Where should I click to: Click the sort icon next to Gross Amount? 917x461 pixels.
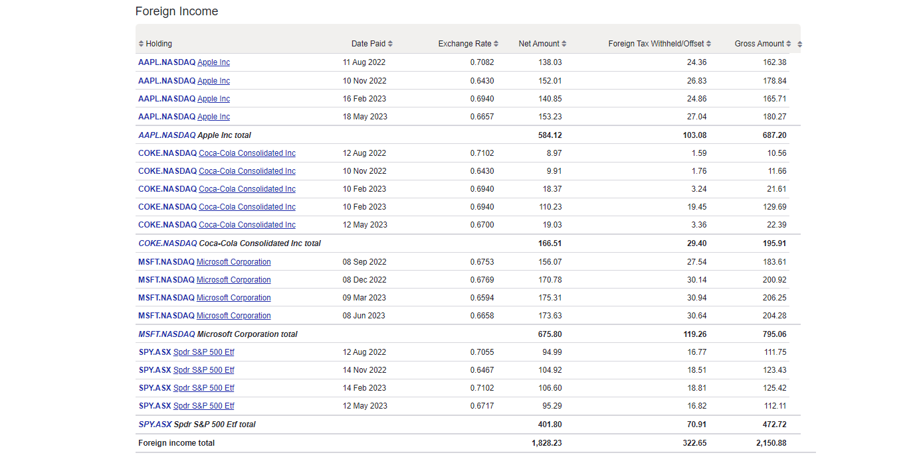789,43
